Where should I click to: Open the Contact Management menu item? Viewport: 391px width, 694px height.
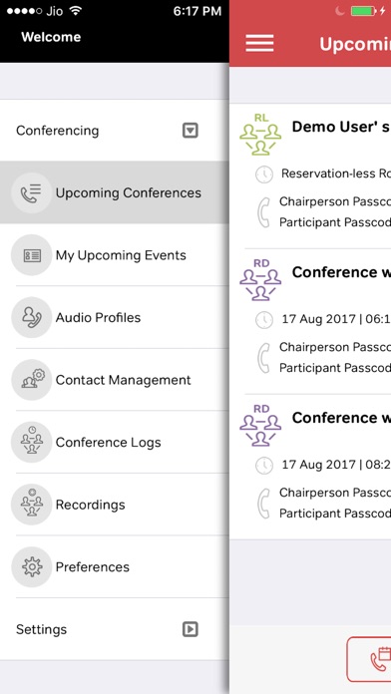(x=115, y=380)
